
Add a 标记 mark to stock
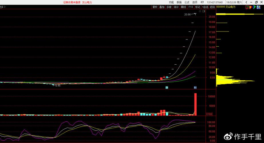tap(198, 7)
